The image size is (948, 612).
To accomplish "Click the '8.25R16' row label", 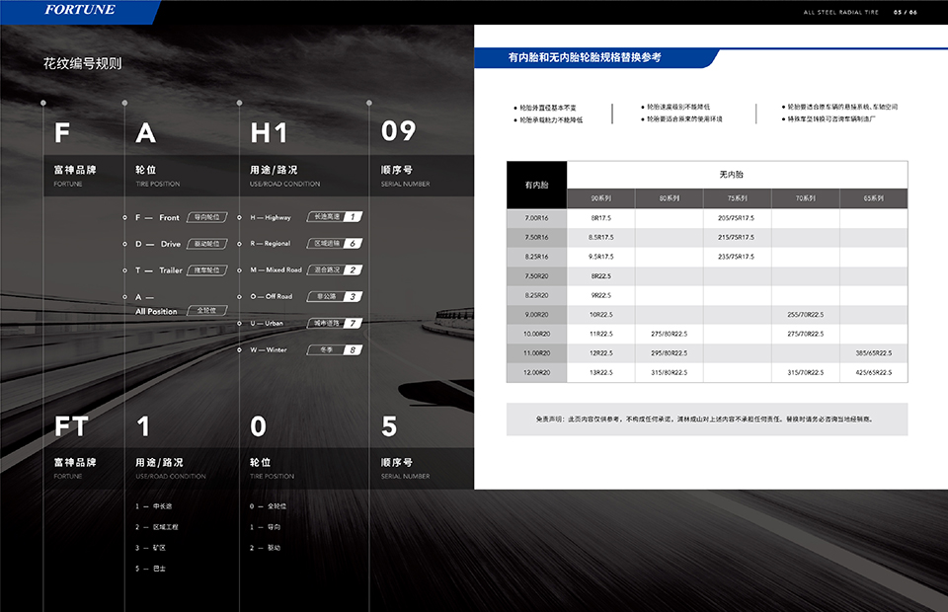I will tap(537, 257).
